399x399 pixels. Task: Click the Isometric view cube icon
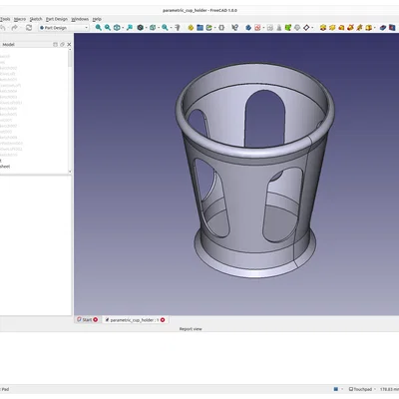(153, 28)
